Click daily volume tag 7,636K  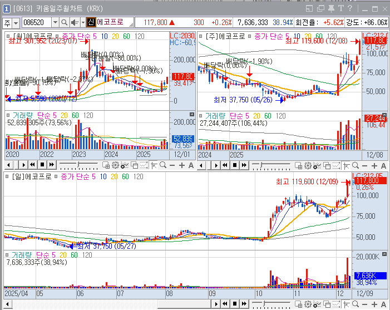[371, 275]
